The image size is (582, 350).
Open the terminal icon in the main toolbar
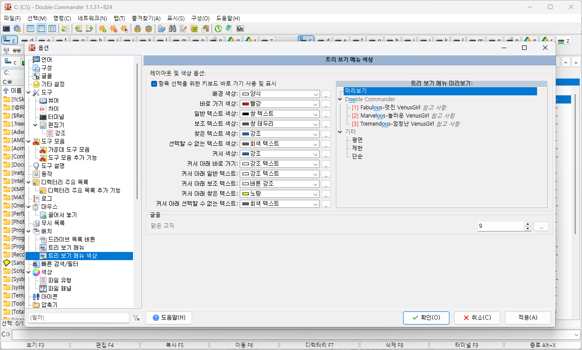coord(7,29)
